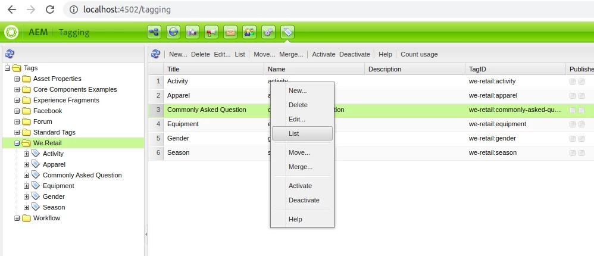Screen dimensions: 594x256
Task: Click the toolbar Activate button
Action: 324,54
